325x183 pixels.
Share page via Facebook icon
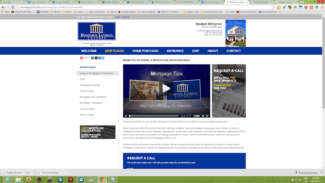(93, 58)
